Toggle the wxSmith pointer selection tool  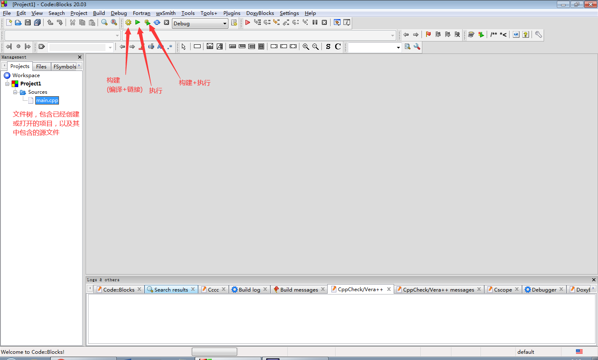tap(183, 46)
